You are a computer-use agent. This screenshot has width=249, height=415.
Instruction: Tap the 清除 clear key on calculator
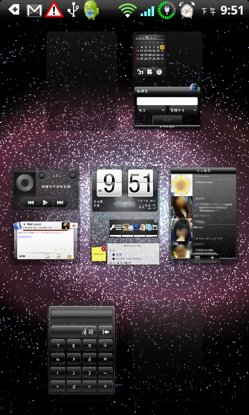[74, 332]
